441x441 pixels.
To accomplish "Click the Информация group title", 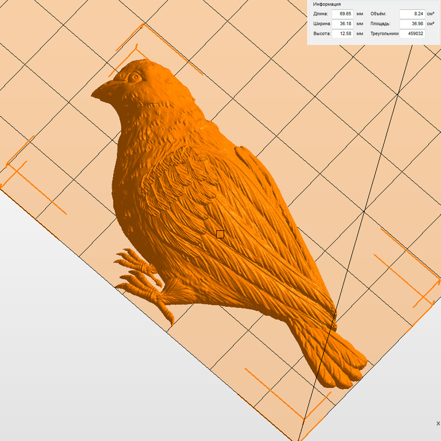I will point(327,4).
